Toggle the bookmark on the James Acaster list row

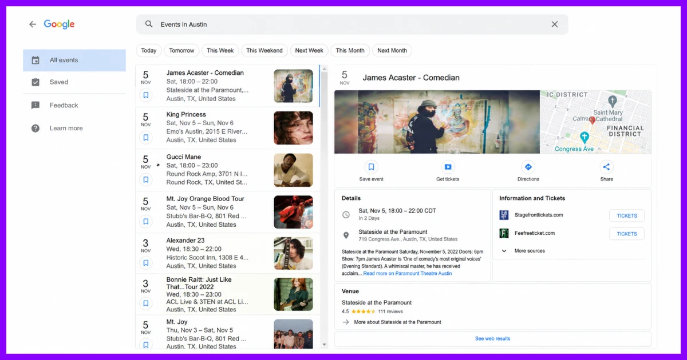pos(146,95)
